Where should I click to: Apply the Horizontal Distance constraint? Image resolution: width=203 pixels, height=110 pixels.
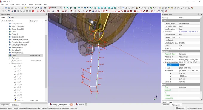(x=138, y=11)
